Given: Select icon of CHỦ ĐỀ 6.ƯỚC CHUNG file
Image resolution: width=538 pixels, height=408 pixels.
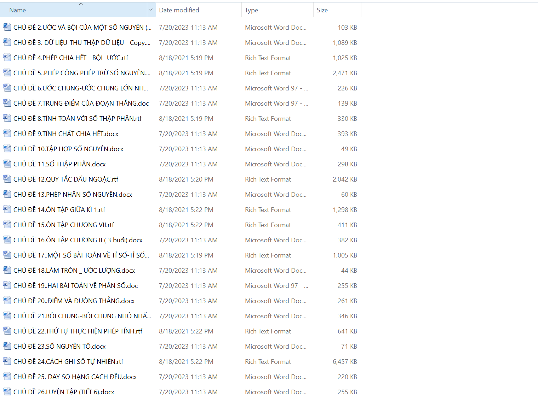Looking at the screenshot, I should [x=7, y=88].
